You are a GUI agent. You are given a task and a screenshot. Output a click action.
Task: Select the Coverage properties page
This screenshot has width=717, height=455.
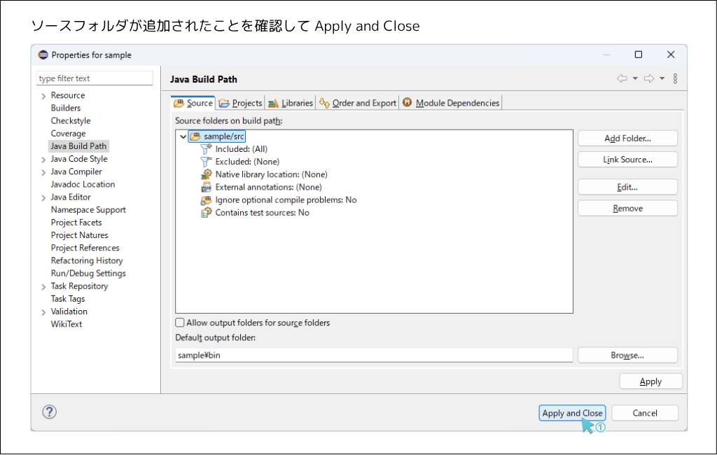coord(68,134)
